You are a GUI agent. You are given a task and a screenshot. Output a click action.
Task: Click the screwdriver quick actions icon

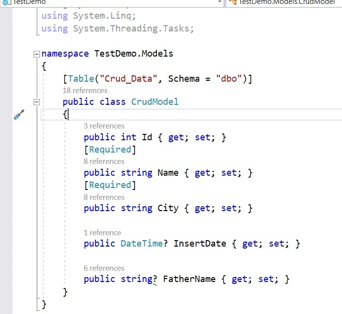point(19,114)
